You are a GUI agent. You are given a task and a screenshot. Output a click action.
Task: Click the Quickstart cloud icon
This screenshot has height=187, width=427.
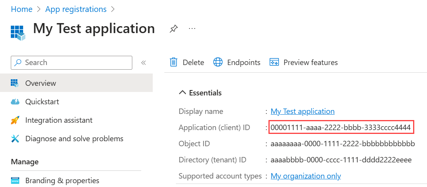[x=15, y=102]
